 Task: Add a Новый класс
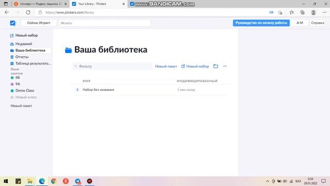[x=24, y=97]
